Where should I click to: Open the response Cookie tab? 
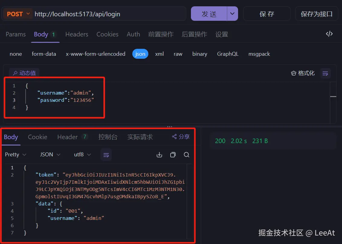click(37, 137)
